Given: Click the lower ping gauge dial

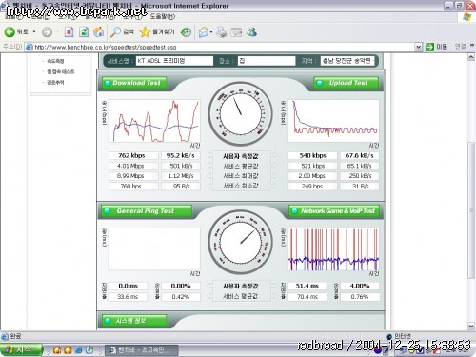Looking at the screenshot, I should tap(240, 242).
